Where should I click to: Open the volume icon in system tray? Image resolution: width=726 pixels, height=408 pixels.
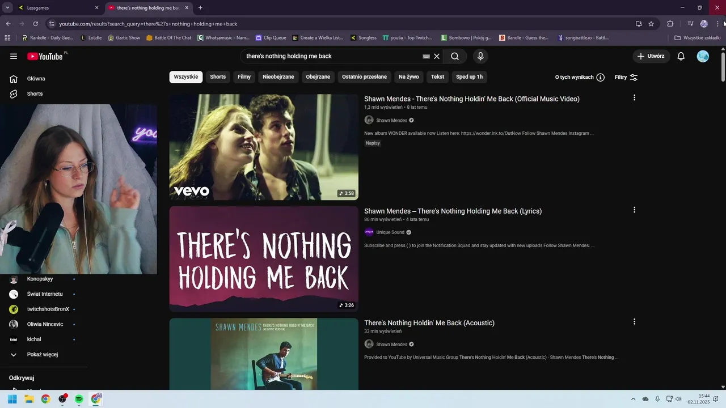(x=678, y=399)
